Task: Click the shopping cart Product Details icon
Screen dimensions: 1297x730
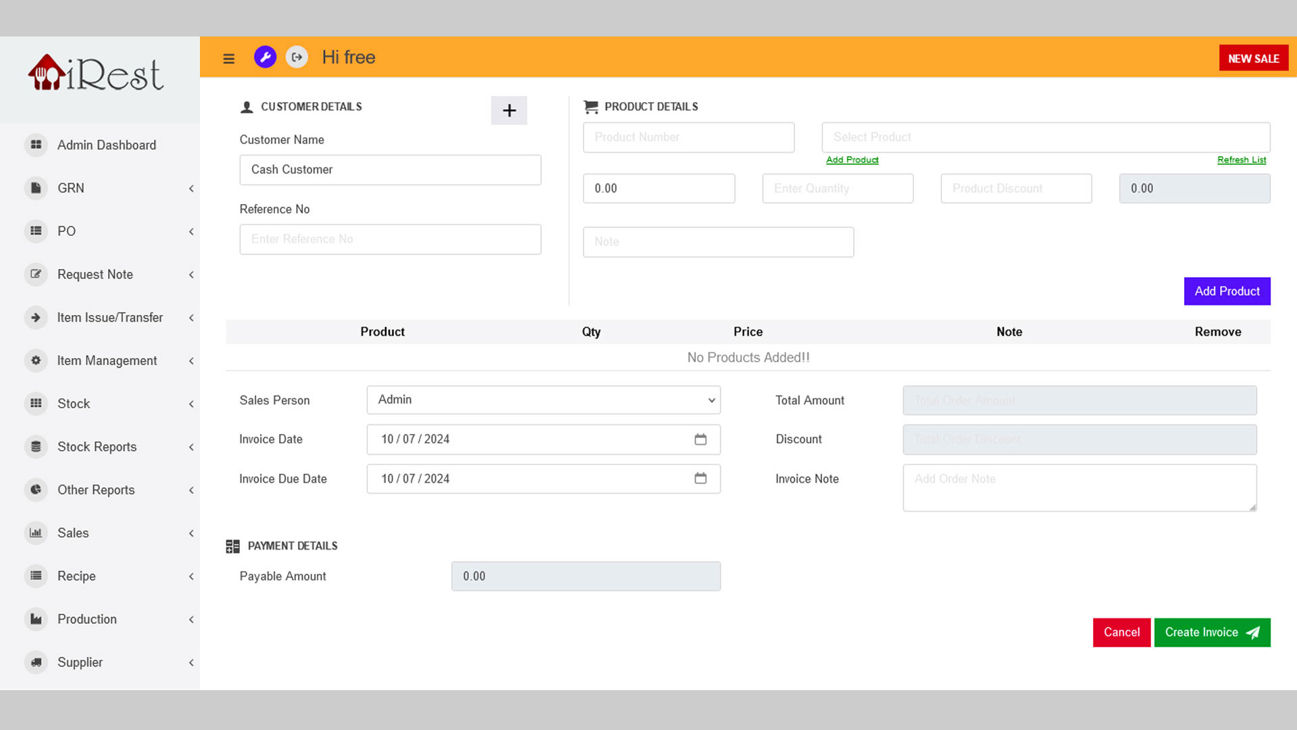Action: click(x=590, y=107)
